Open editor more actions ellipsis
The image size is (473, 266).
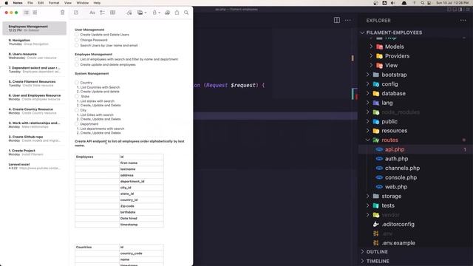click(348, 20)
